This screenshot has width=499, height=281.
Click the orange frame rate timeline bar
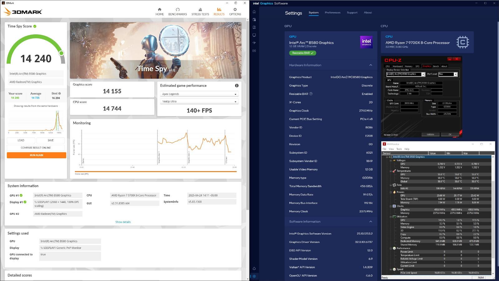156,171
